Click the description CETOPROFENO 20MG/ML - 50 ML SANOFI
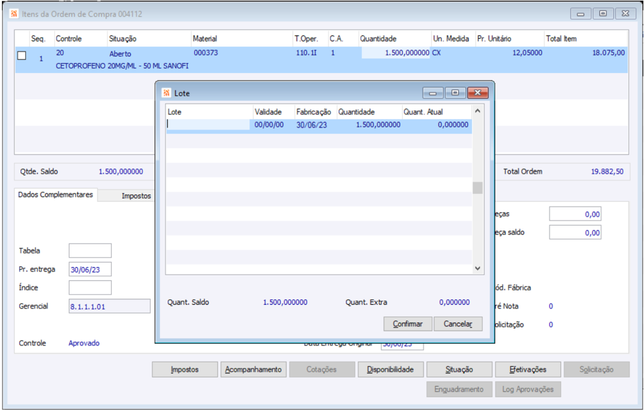The height and width of the screenshot is (411, 644). [x=122, y=66]
